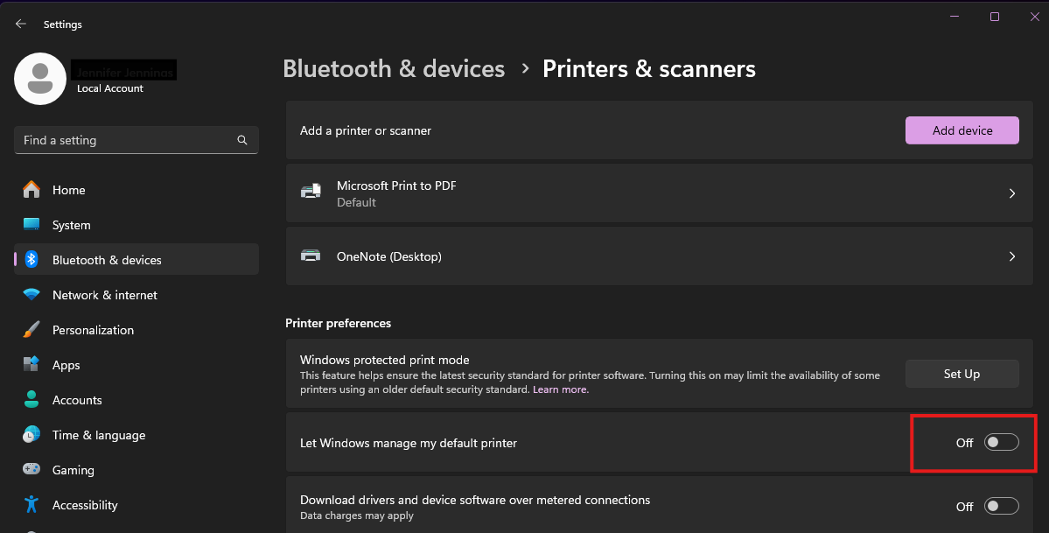The image size is (1049, 533).
Task: Click the Personalization paintbrush icon
Action: (31, 329)
